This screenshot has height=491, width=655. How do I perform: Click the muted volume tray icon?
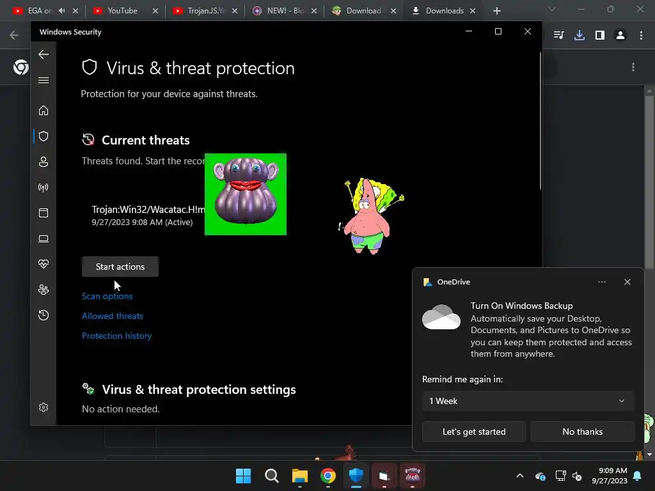578,476
